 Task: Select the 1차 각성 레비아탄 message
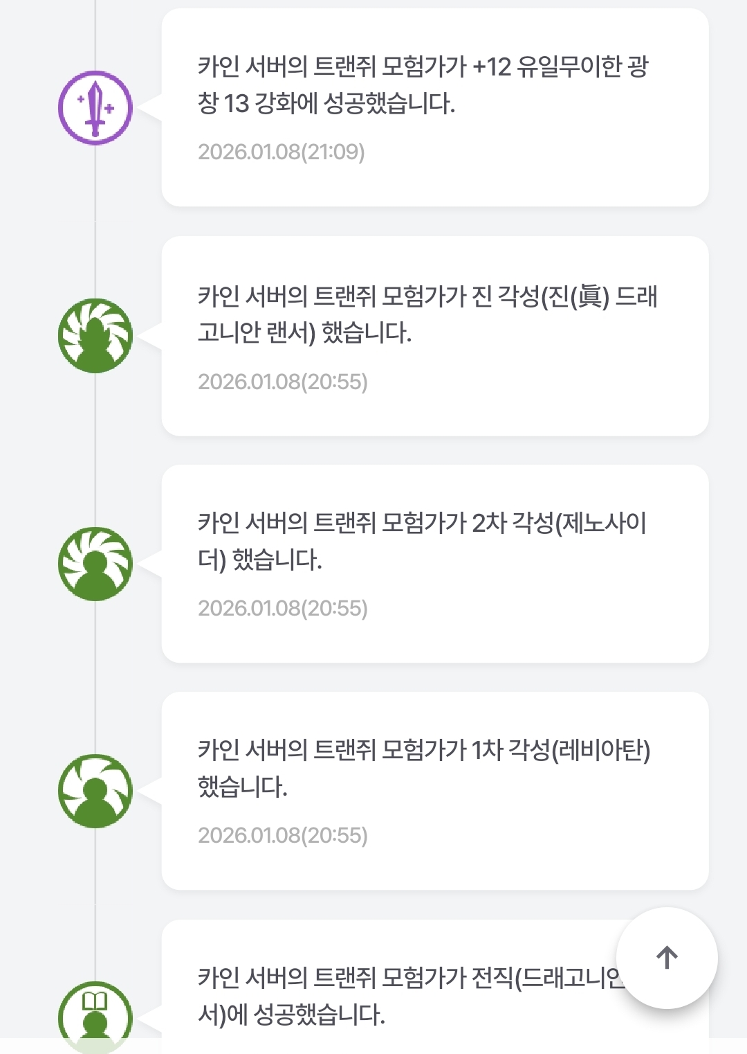[x=423, y=768]
